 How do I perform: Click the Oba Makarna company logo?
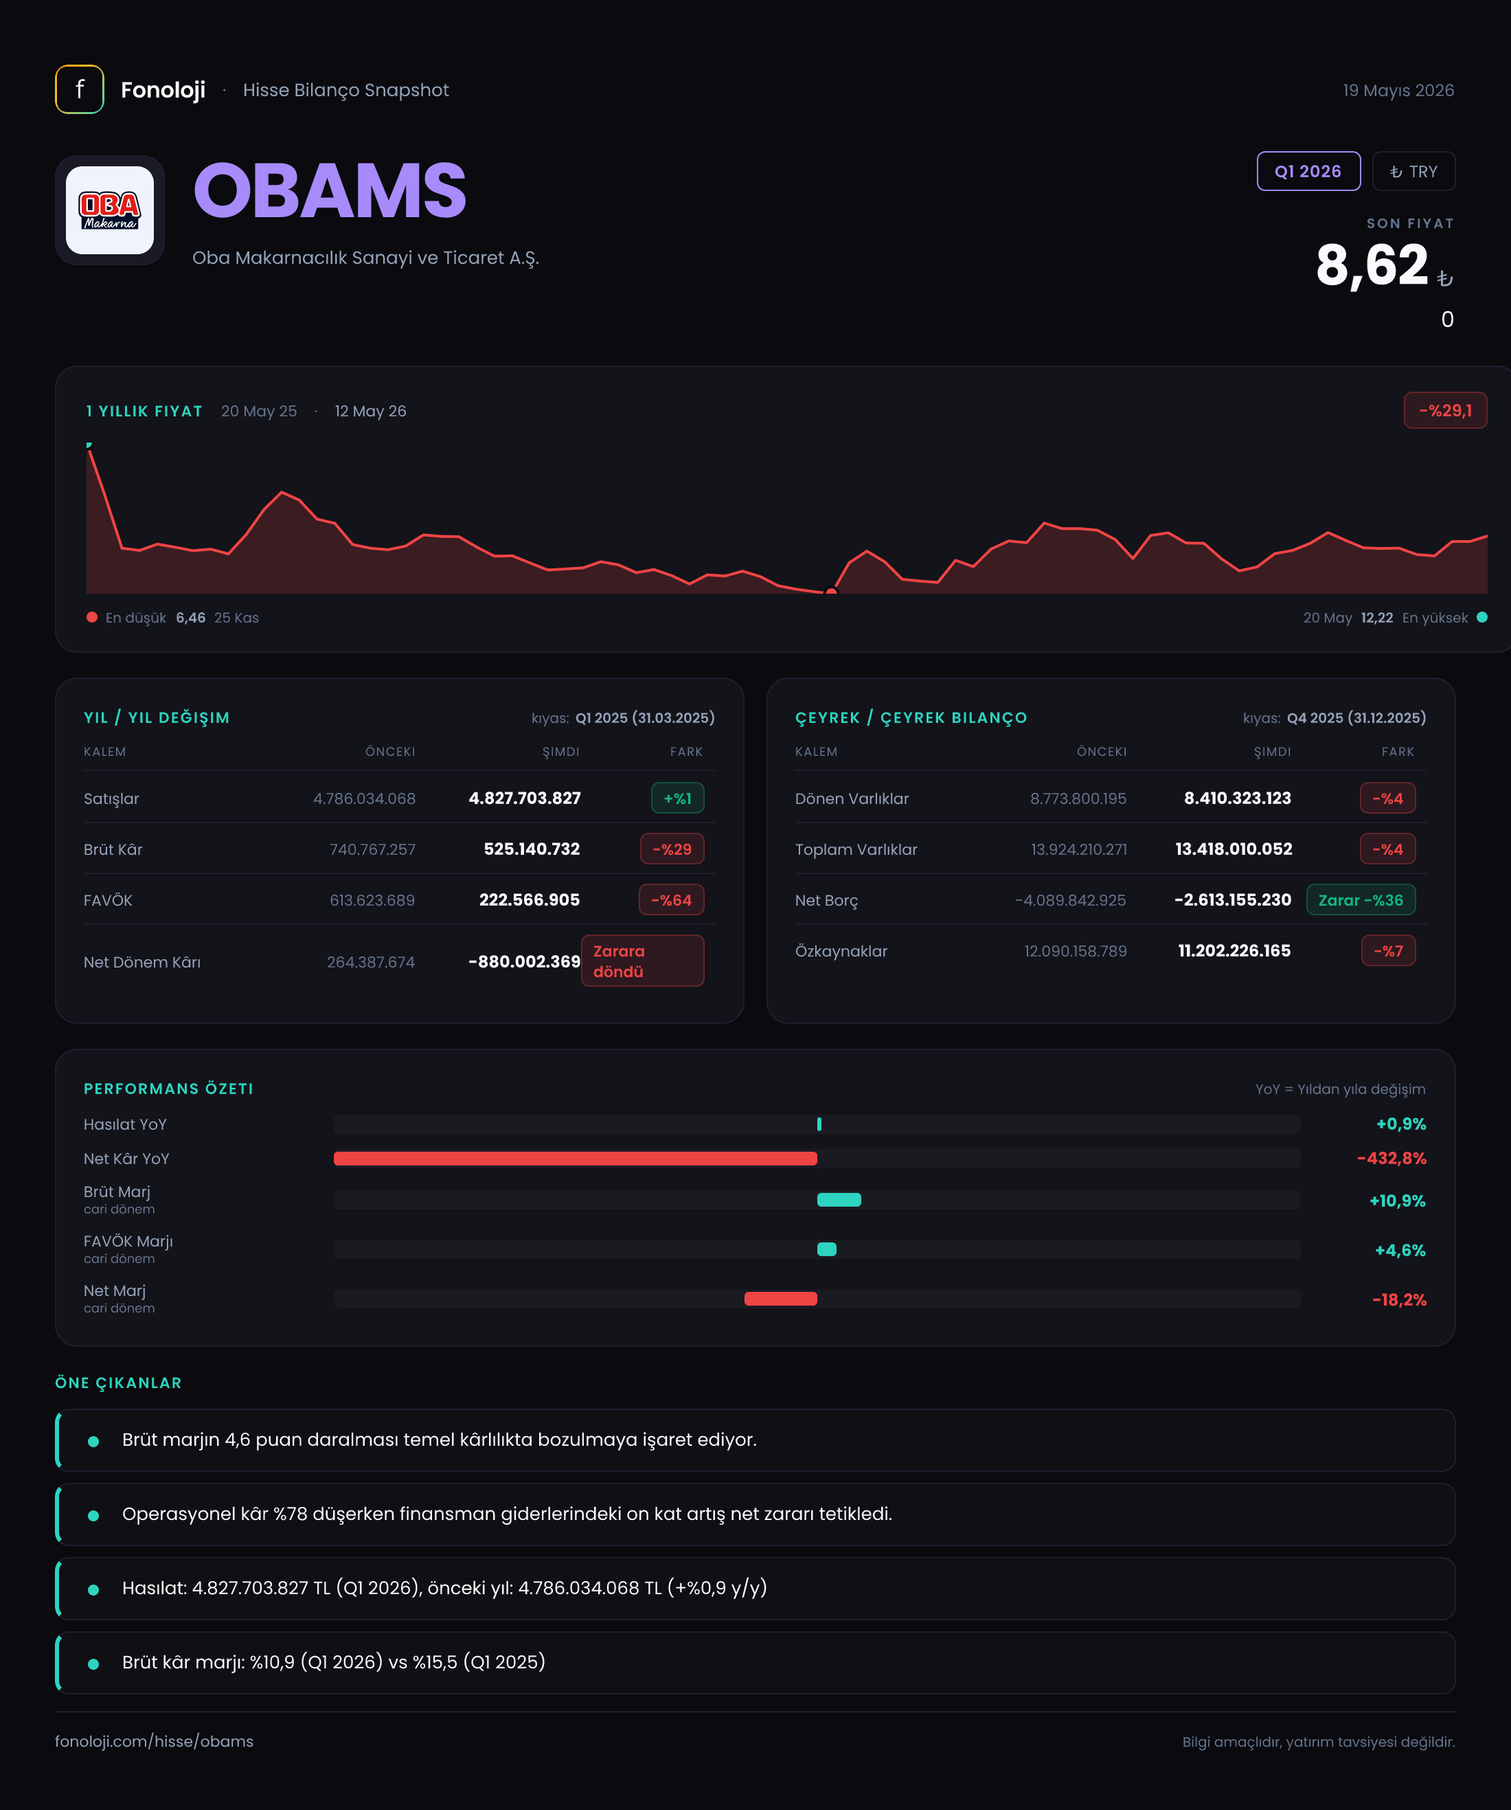pos(111,210)
